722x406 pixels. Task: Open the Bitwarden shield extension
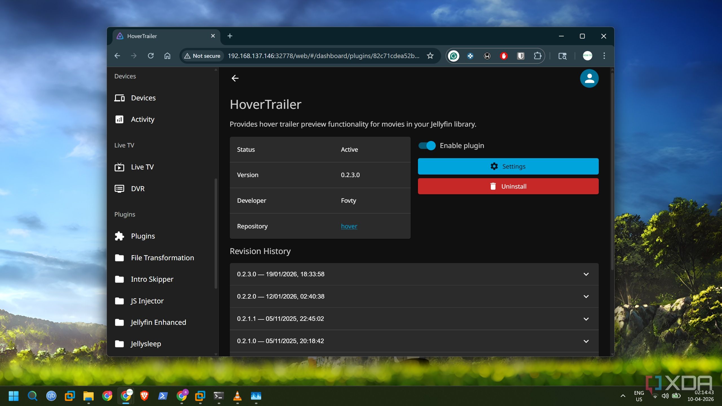tap(521, 56)
